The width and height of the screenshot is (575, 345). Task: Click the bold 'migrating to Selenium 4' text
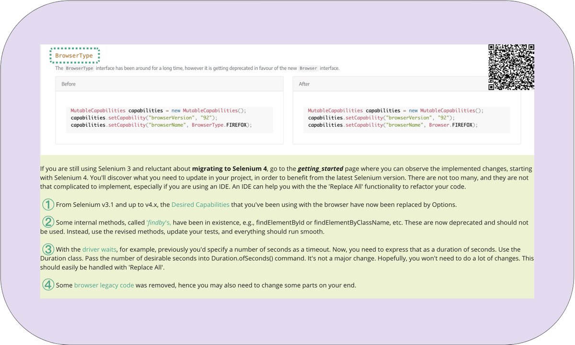(x=230, y=169)
